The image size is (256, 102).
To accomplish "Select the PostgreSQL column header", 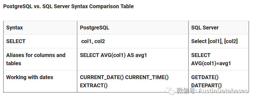I will [x=94, y=28].
